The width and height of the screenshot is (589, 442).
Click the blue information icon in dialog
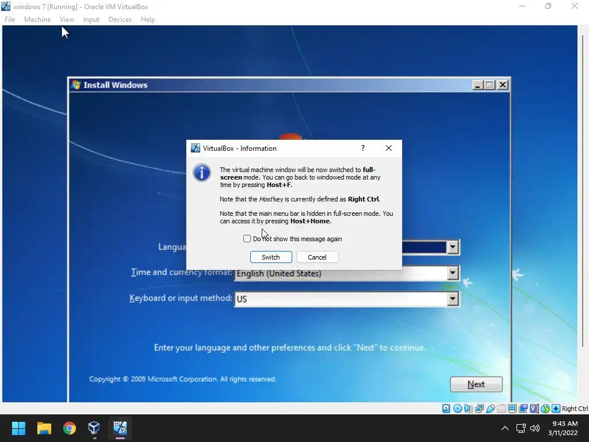pos(202,173)
